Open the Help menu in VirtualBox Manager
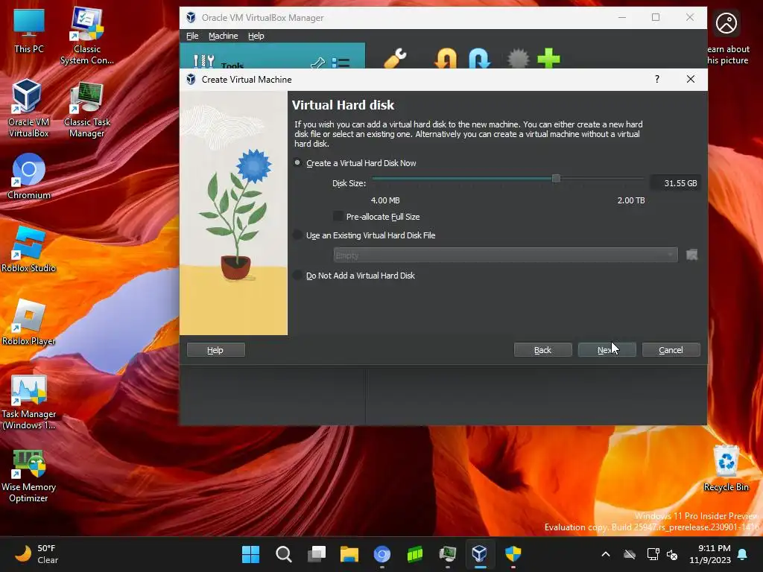The width and height of the screenshot is (763, 572). pyautogui.click(x=256, y=36)
